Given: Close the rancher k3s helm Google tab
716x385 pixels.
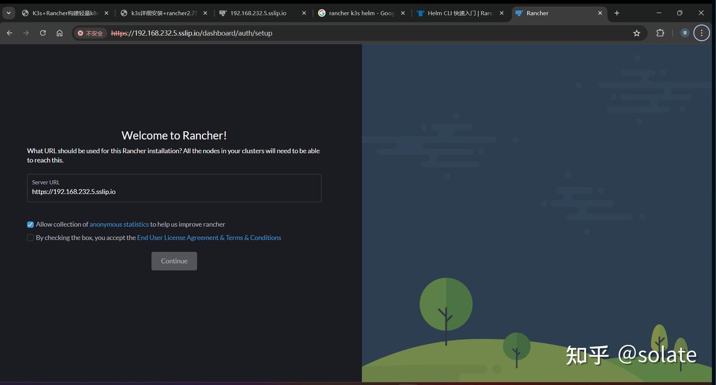Looking at the screenshot, I should coord(403,13).
